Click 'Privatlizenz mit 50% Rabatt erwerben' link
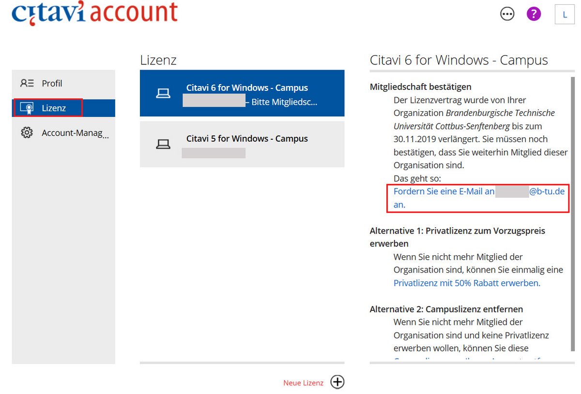 tap(467, 283)
